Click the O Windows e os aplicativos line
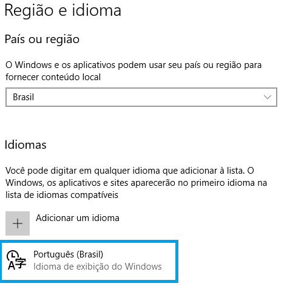This screenshot has height=286, width=304. tap(133, 65)
